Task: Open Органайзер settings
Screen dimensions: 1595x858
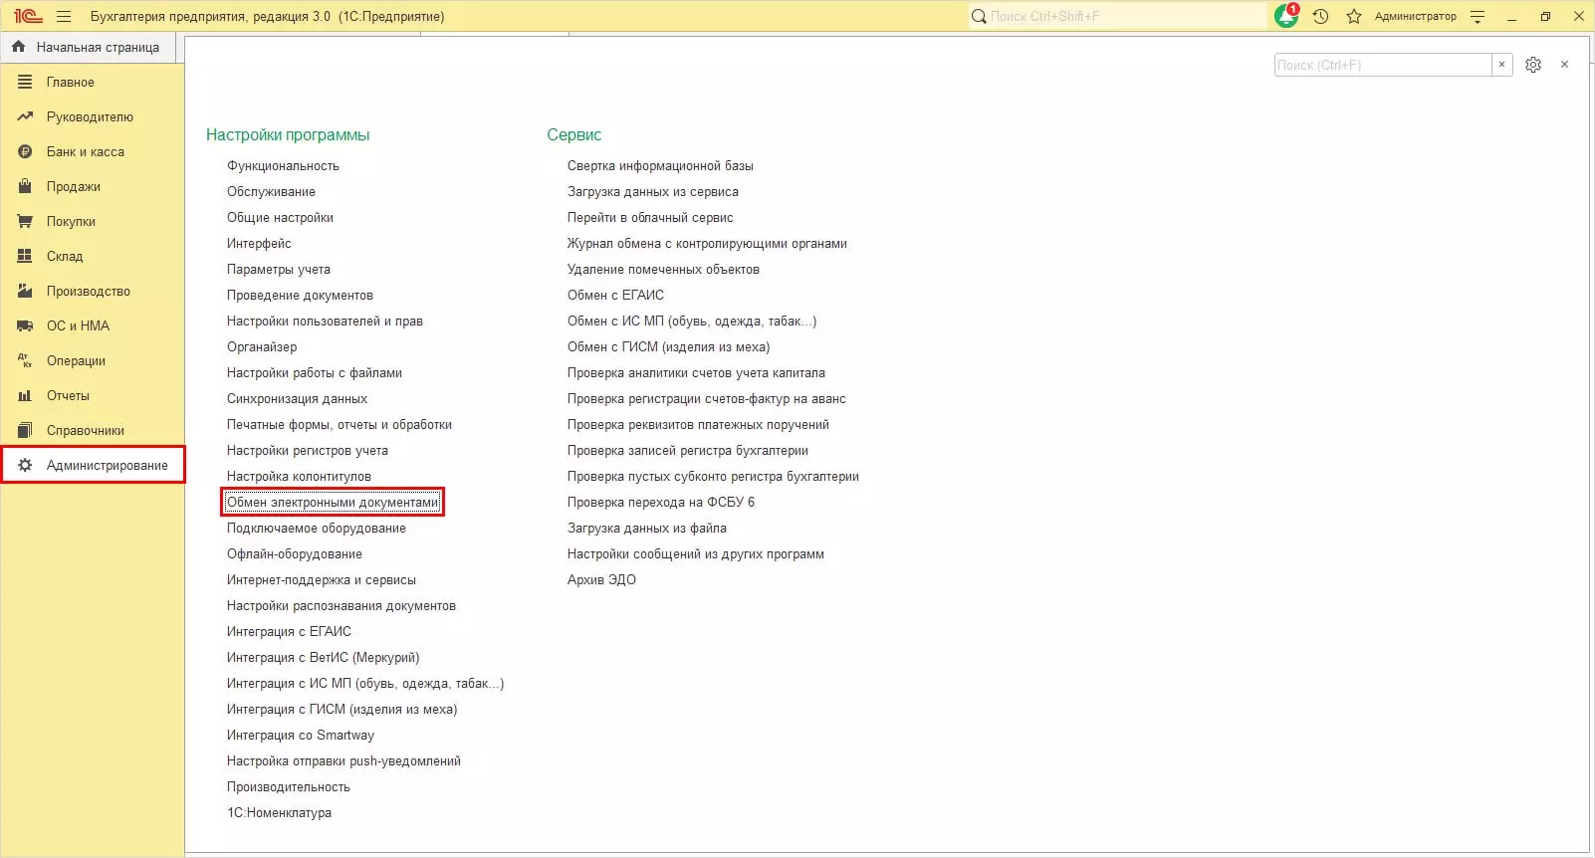Action: (262, 346)
